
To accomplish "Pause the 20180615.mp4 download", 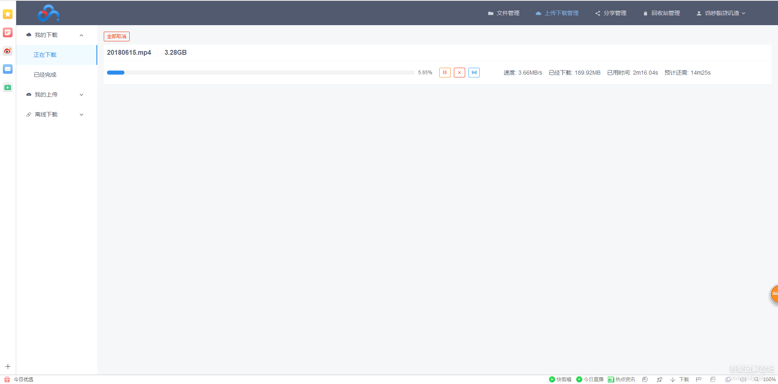I will click(445, 73).
